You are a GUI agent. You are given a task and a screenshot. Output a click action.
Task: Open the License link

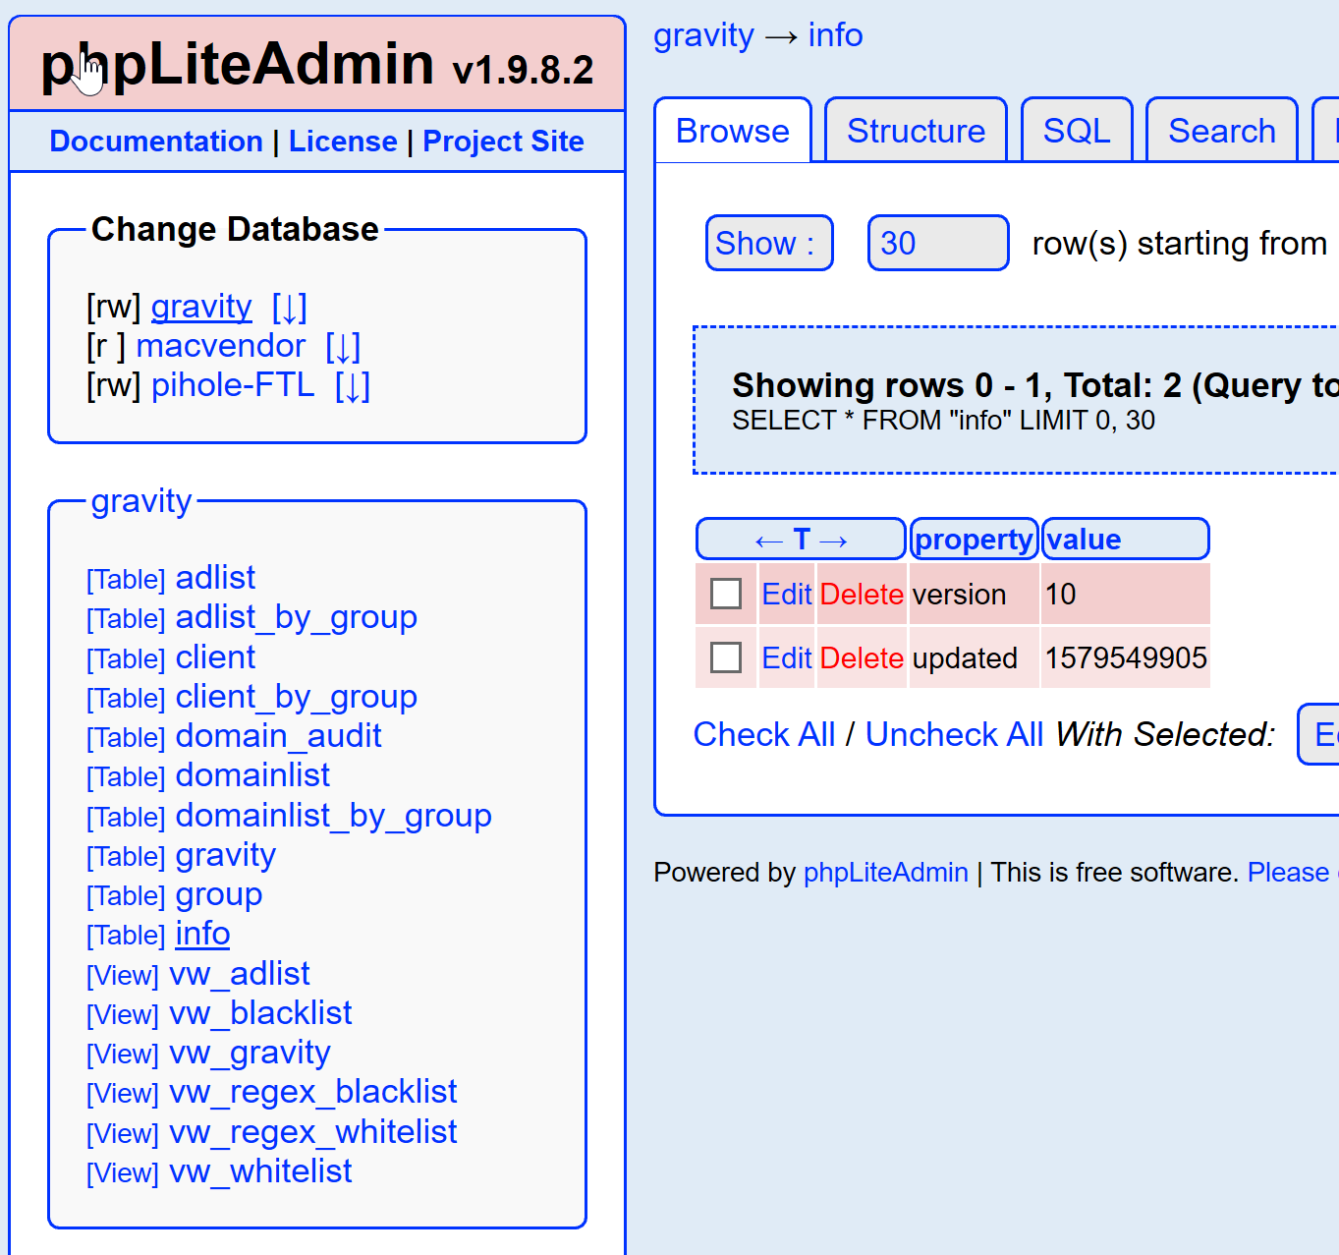(x=343, y=142)
